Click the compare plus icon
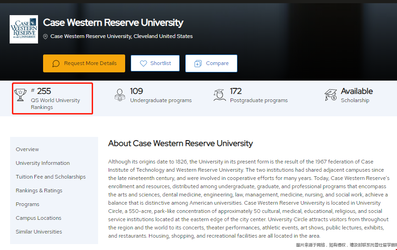 198,64
